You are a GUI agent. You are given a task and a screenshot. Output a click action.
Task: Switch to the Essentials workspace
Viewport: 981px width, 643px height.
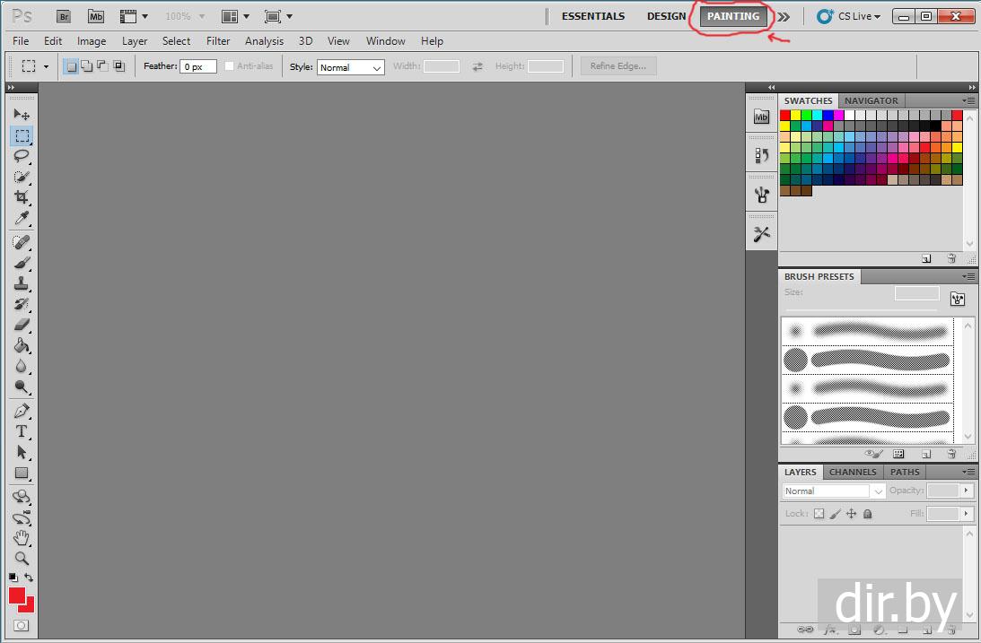click(x=593, y=16)
